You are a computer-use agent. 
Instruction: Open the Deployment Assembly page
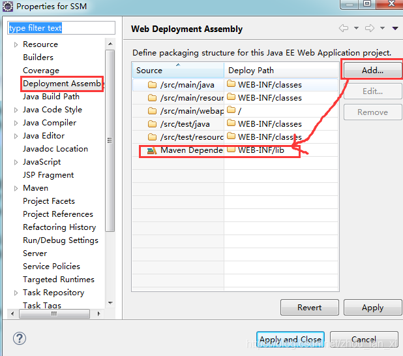coord(62,84)
